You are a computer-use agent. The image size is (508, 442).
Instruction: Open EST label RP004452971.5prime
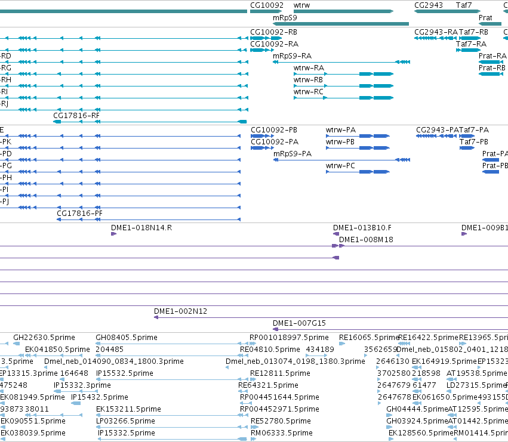pyautogui.click(x=279, y=409)
